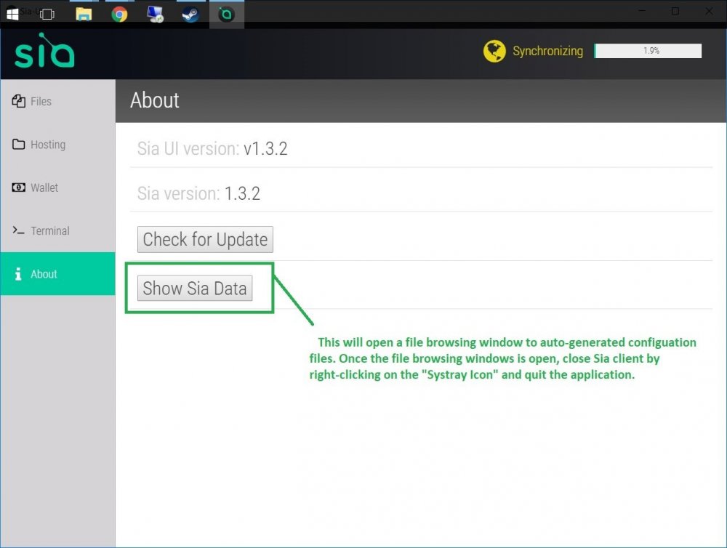Open Steam from the taskbar

point(190,14)
